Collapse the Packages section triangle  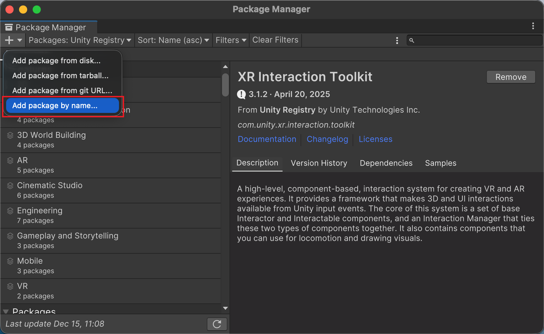coord(6,311)
